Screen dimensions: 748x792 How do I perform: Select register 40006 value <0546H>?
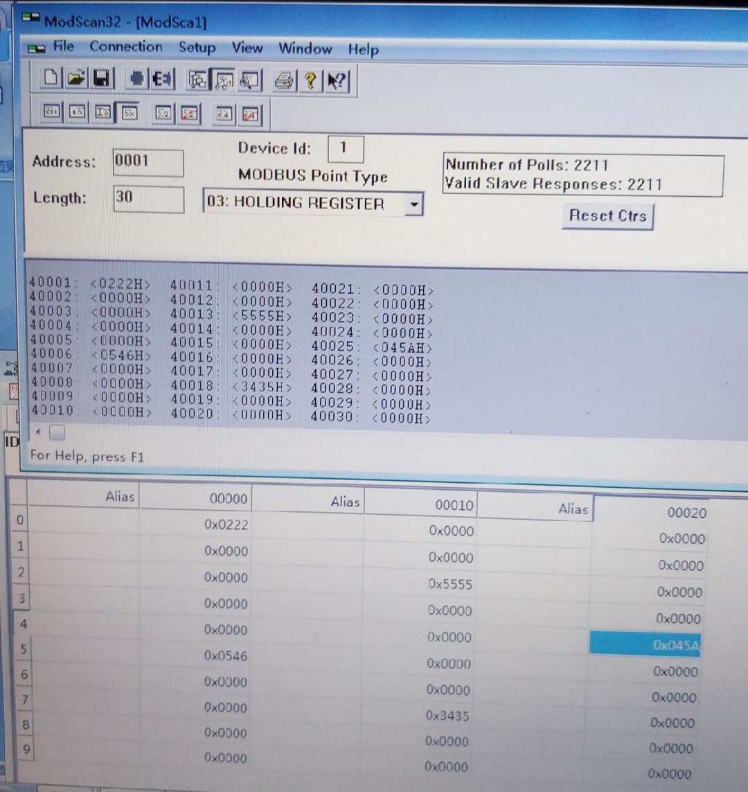[x=121, y=355]
